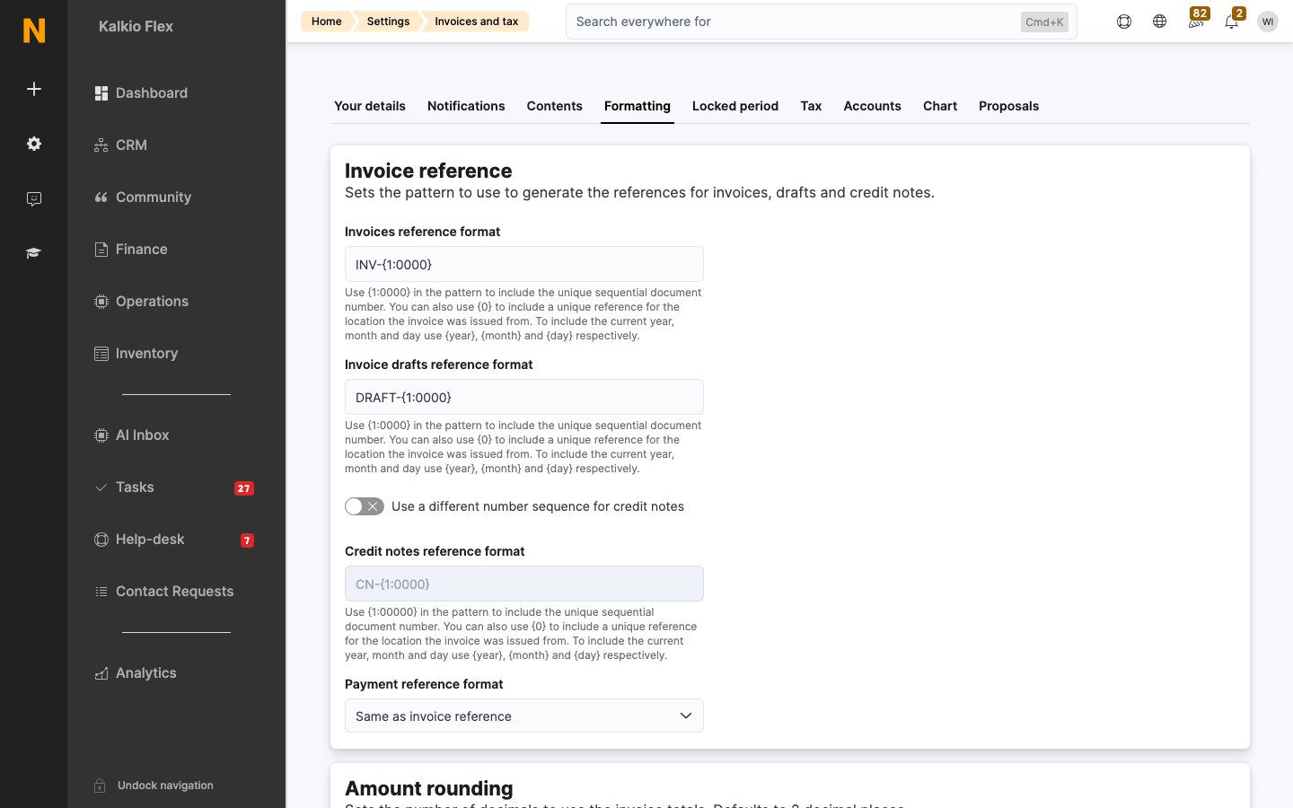Click the help lifebuoy icon in top bar
The width and height of the screenshot is (1293, 808).
(x=1124, y=22)
